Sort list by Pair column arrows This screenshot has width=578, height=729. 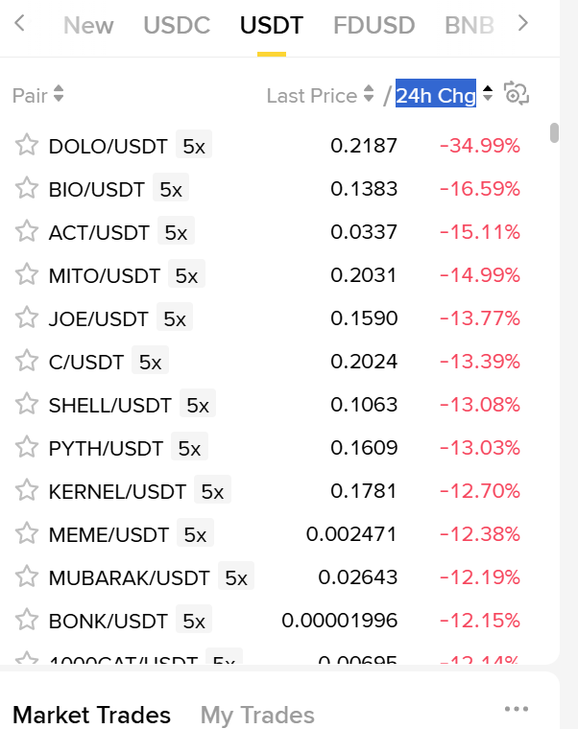59,93
